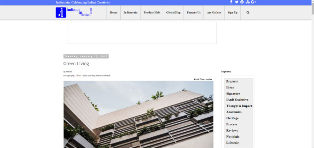The height and width of the screenshot is (148, 314).
Task: Open the Nostalgia segment link
Action: pyautogui.click(x=233, y=137)
